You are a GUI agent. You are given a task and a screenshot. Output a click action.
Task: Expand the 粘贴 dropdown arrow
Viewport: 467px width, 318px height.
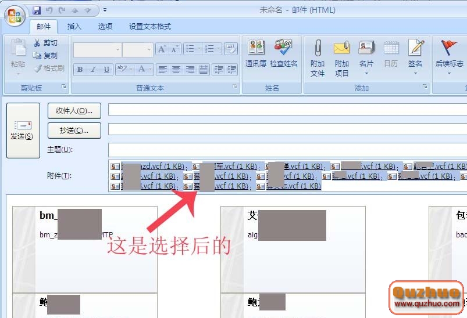[18, 74]
